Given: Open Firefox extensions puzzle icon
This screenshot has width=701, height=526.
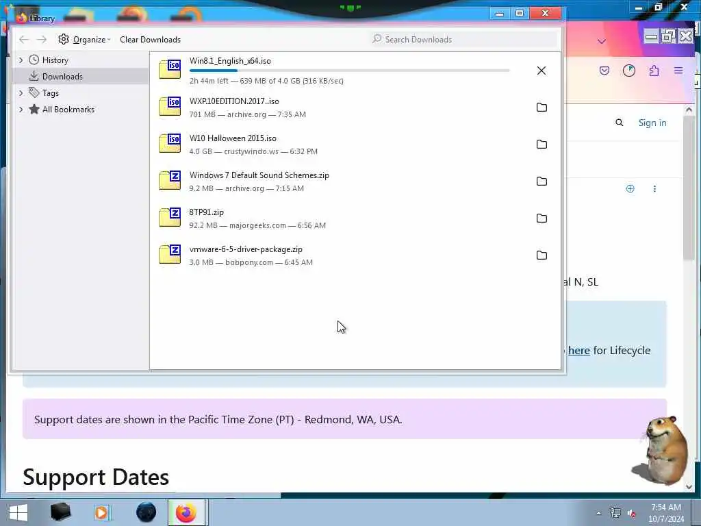Looking at the screenshot, I should [654, 71].
